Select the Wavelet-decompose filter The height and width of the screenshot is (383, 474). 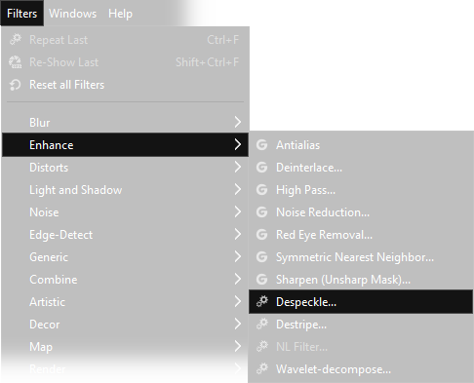[x=361, y=369]
